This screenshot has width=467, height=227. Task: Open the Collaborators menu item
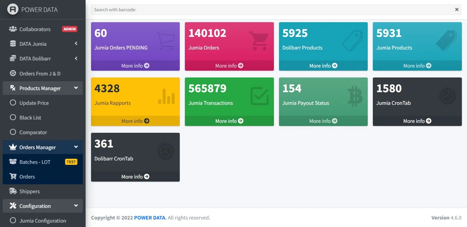43,29
